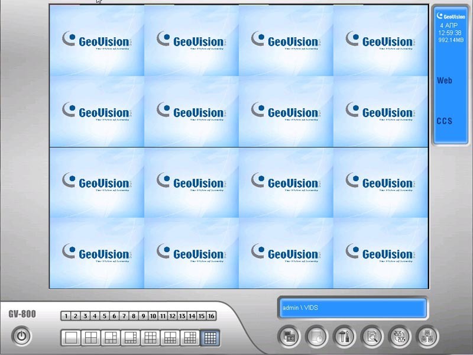Select camera channel 2
The height and width of the screenshot is (355, 473).
pyautogui.click(x=76, y=316)
